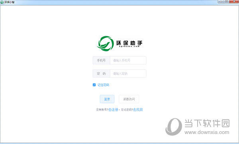Minimize the 环保小智 window
Viewport: 239px width, 144px height.
tap(221, 1)
